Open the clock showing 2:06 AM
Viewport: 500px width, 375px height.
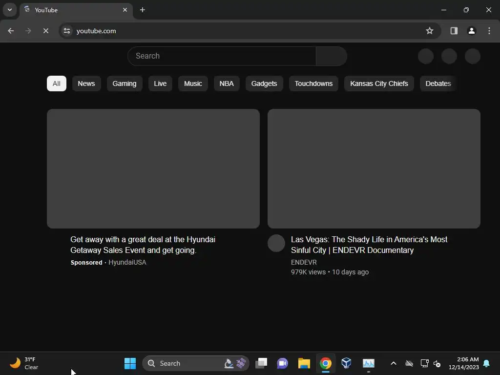464,363
